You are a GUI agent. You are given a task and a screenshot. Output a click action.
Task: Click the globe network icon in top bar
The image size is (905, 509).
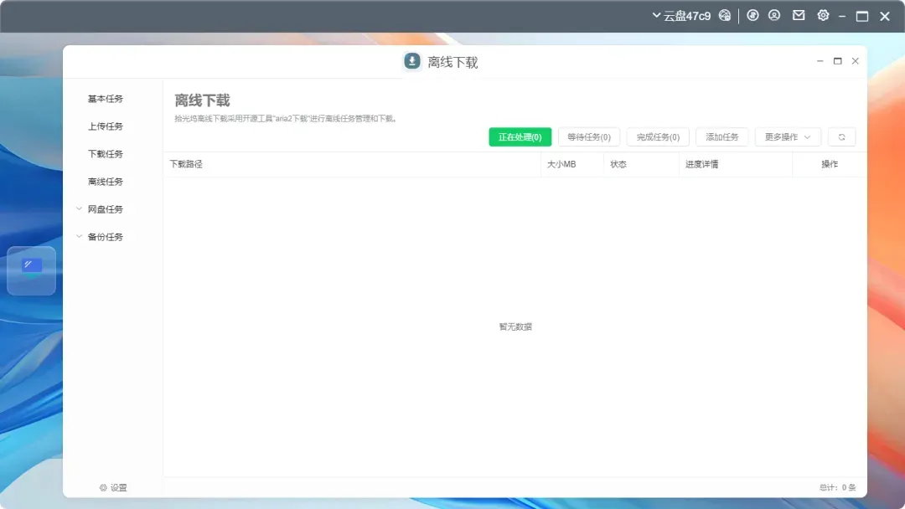(x=724, y=16)
